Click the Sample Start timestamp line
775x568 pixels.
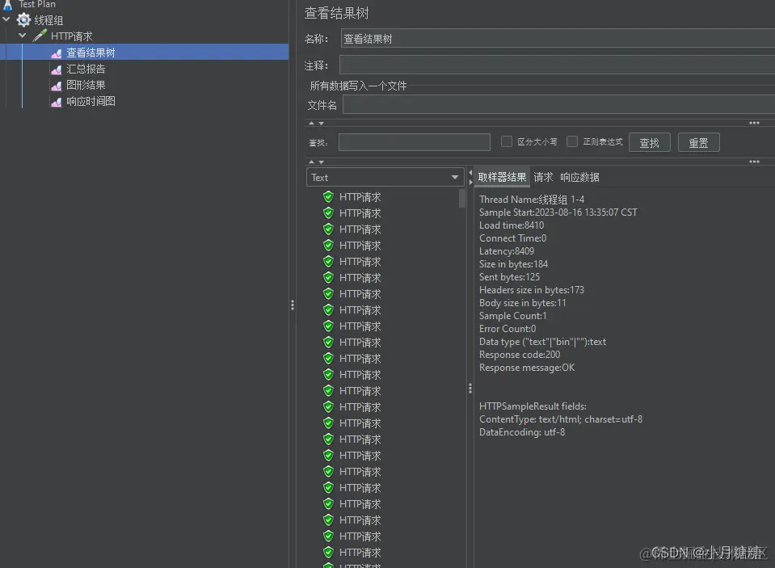pyautogui.click(x=558, y=212)
